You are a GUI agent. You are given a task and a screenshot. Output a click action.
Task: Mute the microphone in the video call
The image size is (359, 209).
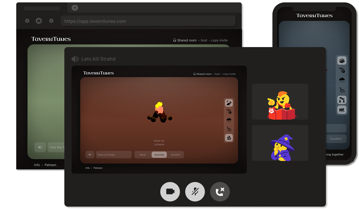coord(195,192)
